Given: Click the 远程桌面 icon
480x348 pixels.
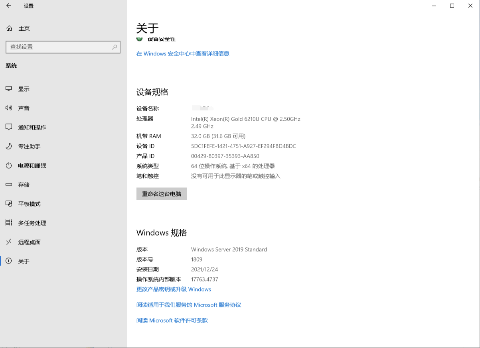Looking at the screenshot, I should [x=9, y=242].
